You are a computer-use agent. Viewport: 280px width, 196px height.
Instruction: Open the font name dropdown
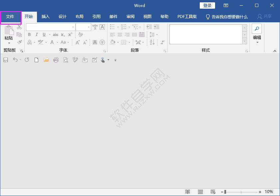click(x=73, y=27)
